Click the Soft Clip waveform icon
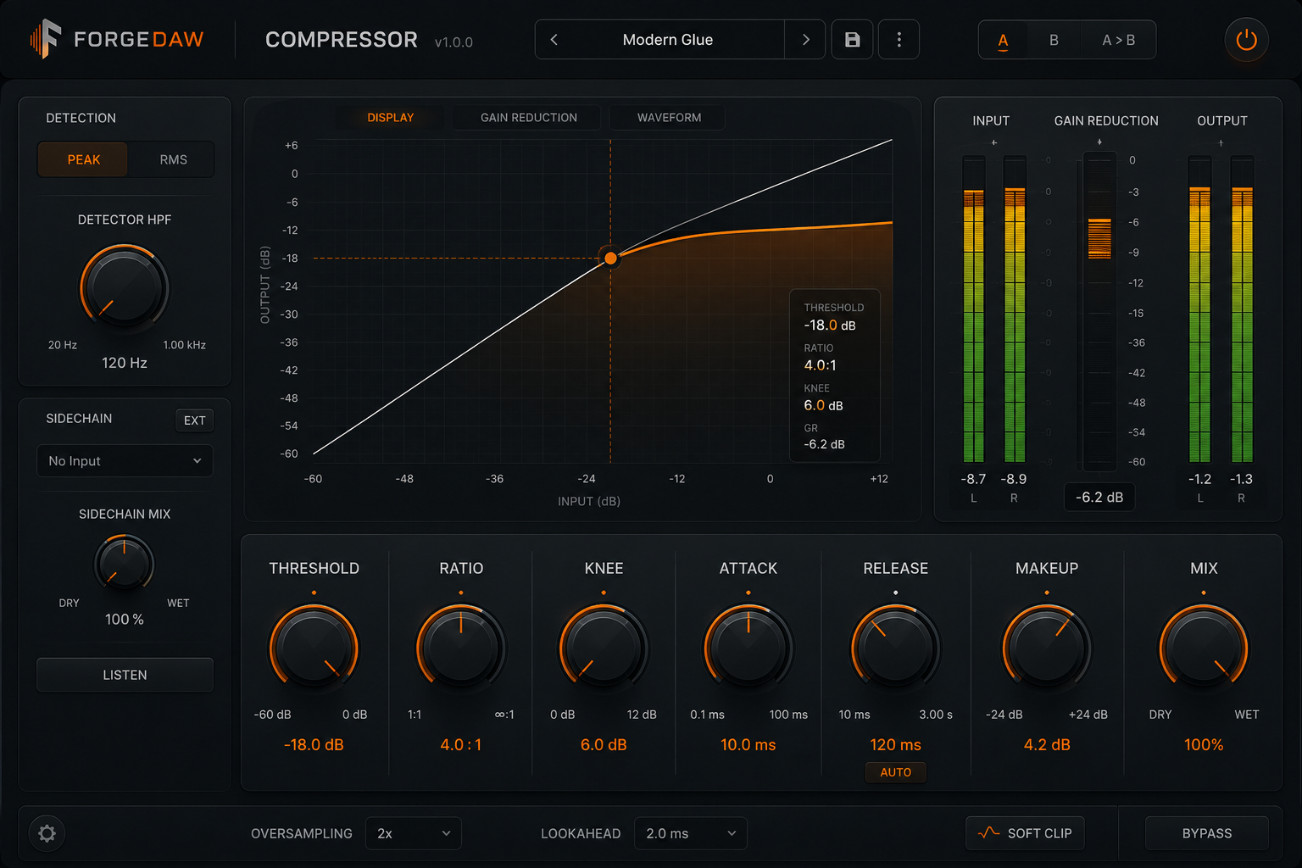The image size is (1302, 868). point(988,833)
